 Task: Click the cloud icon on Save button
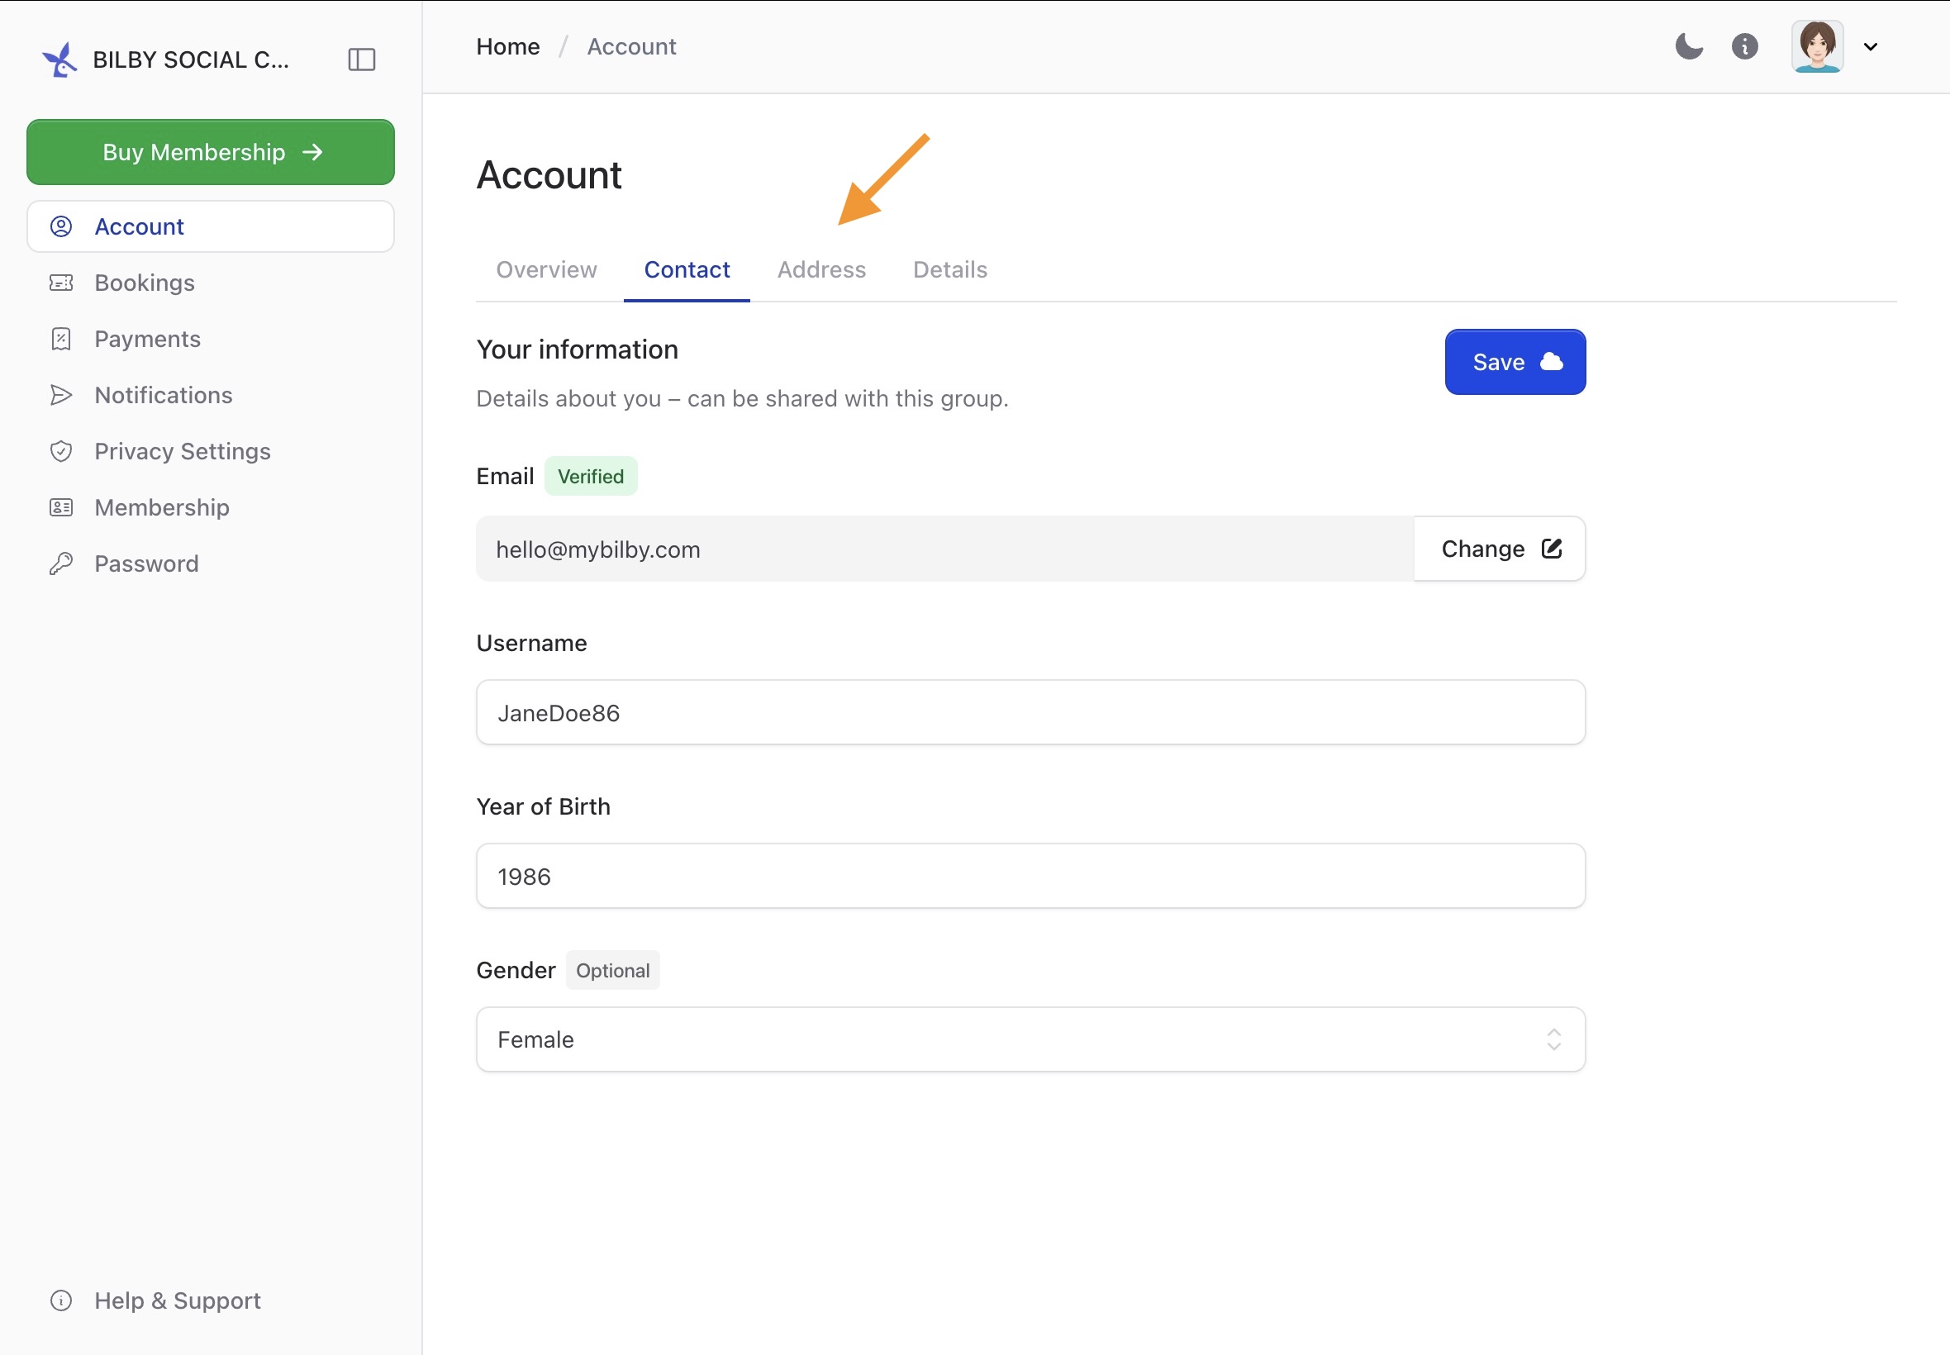click(x=1551, y=362)
